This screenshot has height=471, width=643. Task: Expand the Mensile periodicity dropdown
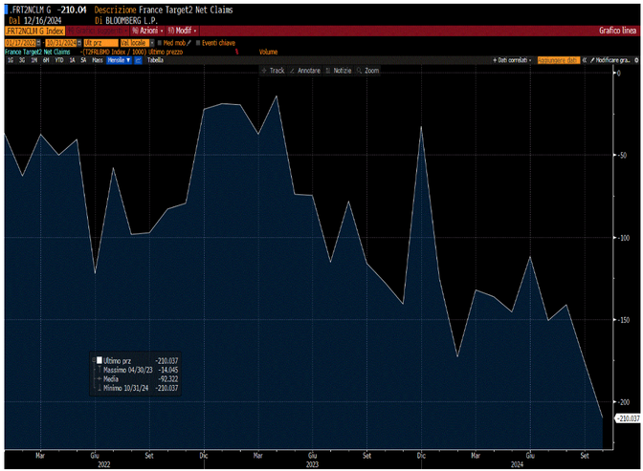click(120, 59)
